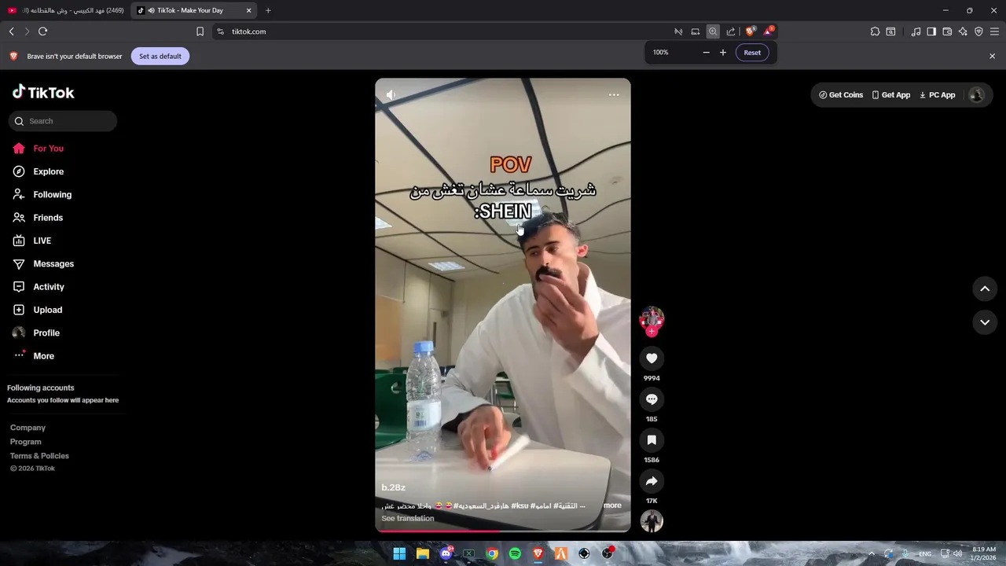Expand caption with more link
This screenshot has width=1006, height=566.
[612, 505]
